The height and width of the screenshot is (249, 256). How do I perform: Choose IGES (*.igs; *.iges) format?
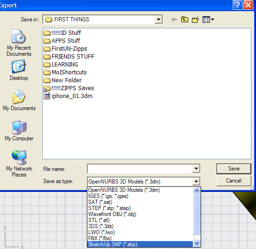point(140,196)
